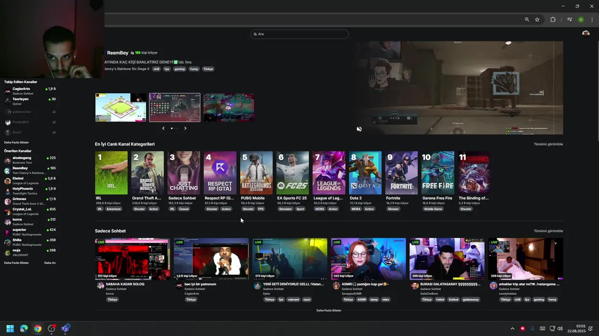This screenshot has width=599, height=336.
Task: View all top live categories Tümünü görüntüle
Action: click(548, 144)
